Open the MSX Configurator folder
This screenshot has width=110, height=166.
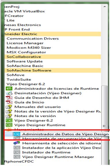[x=26, y=52]
